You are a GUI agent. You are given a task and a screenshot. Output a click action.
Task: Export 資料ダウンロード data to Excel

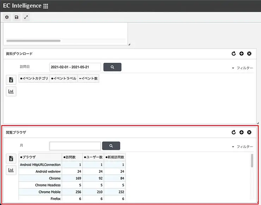11,80
